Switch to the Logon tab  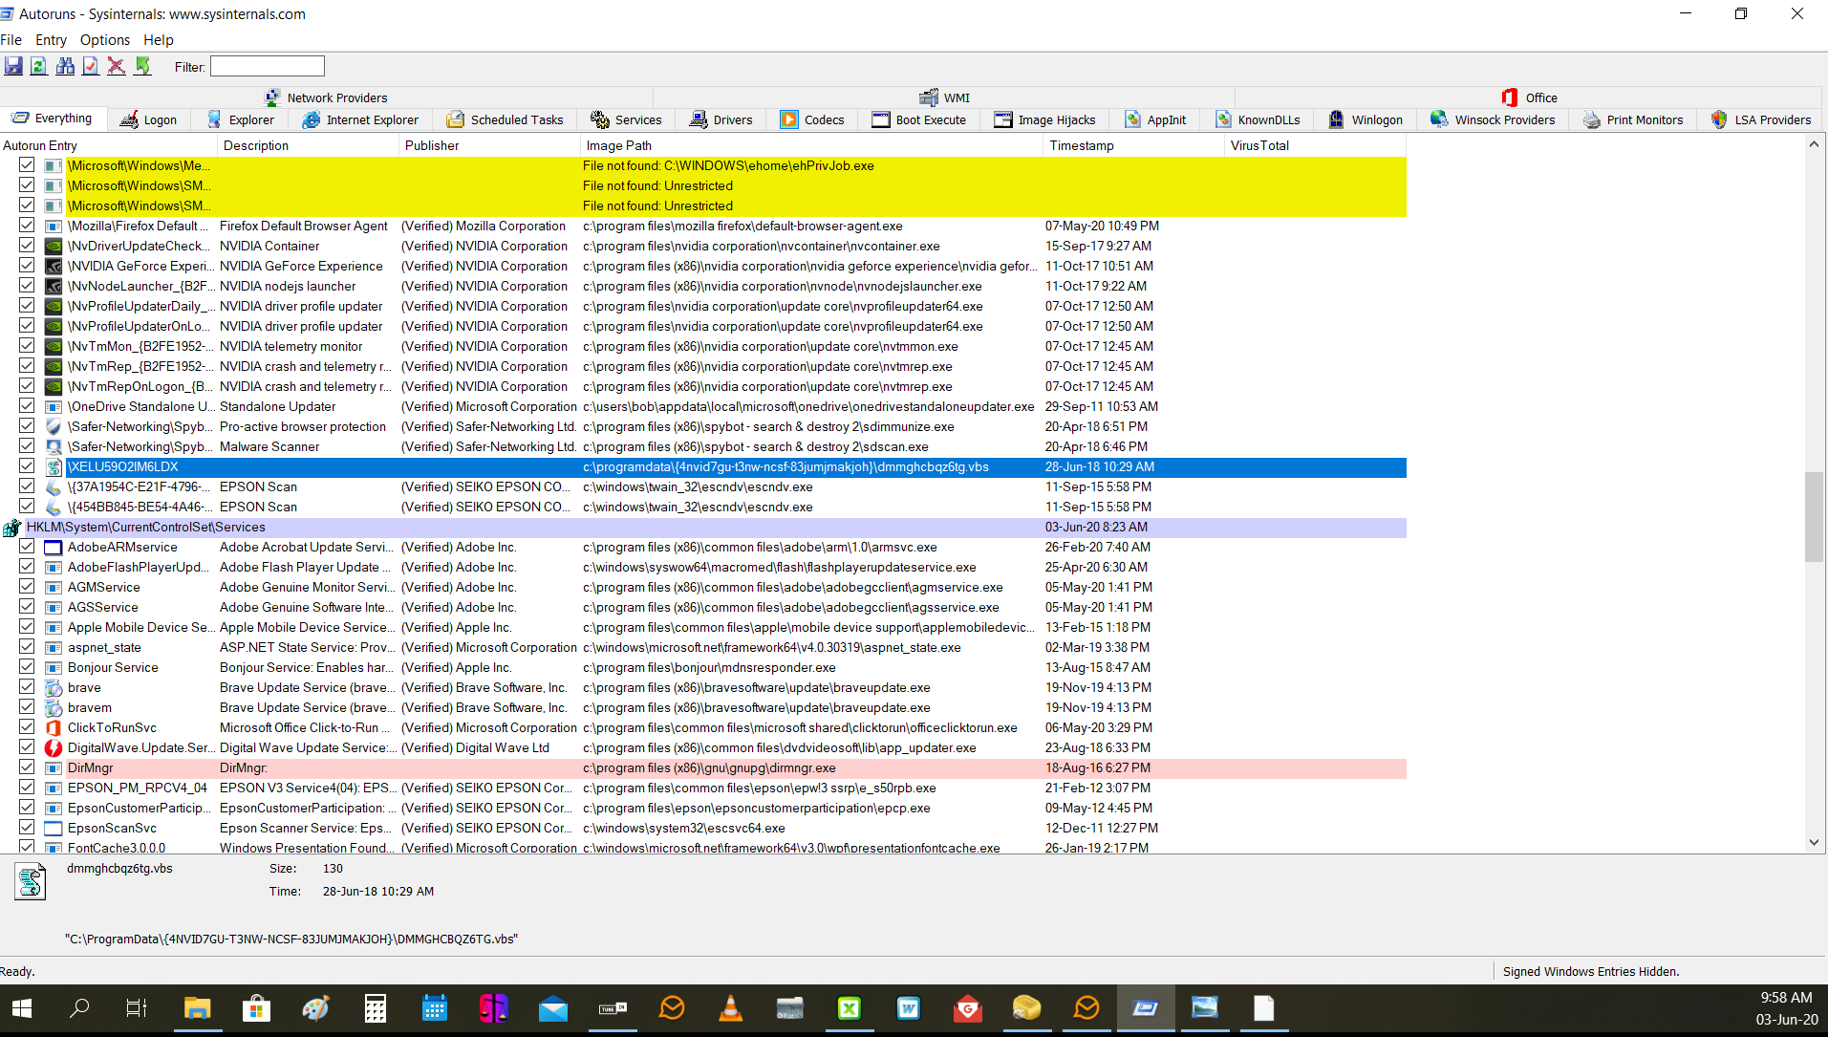click(x=149, y=120)
